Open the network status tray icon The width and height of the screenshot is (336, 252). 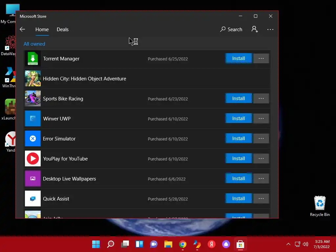[x=297, y=244]
